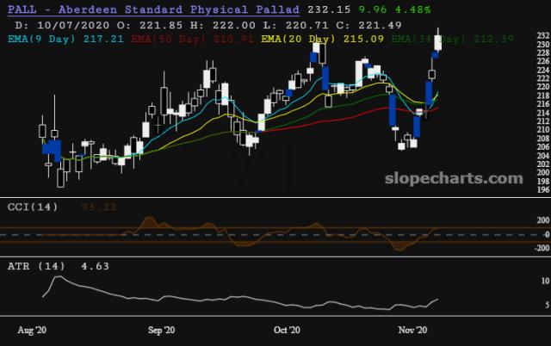Viewport: 551px width, 346px height.
Task: Click the Oct '20 date axis label
Action: pos(286,330)
